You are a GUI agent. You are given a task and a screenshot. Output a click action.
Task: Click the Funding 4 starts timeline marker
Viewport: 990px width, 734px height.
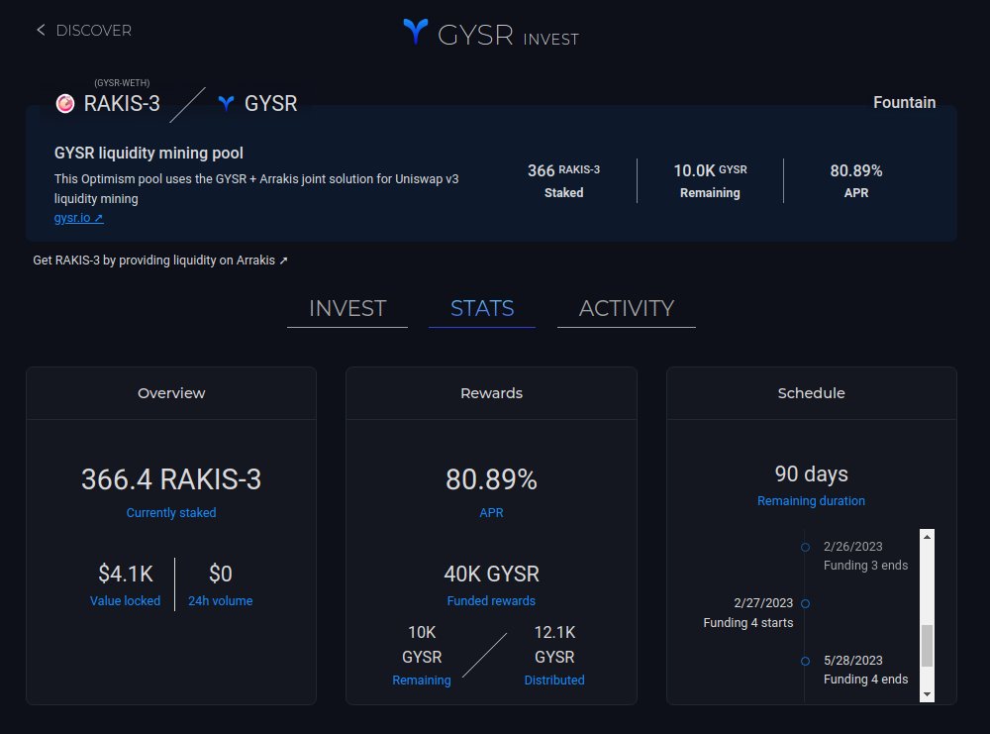pyautogui.click(x=805, y=604)
